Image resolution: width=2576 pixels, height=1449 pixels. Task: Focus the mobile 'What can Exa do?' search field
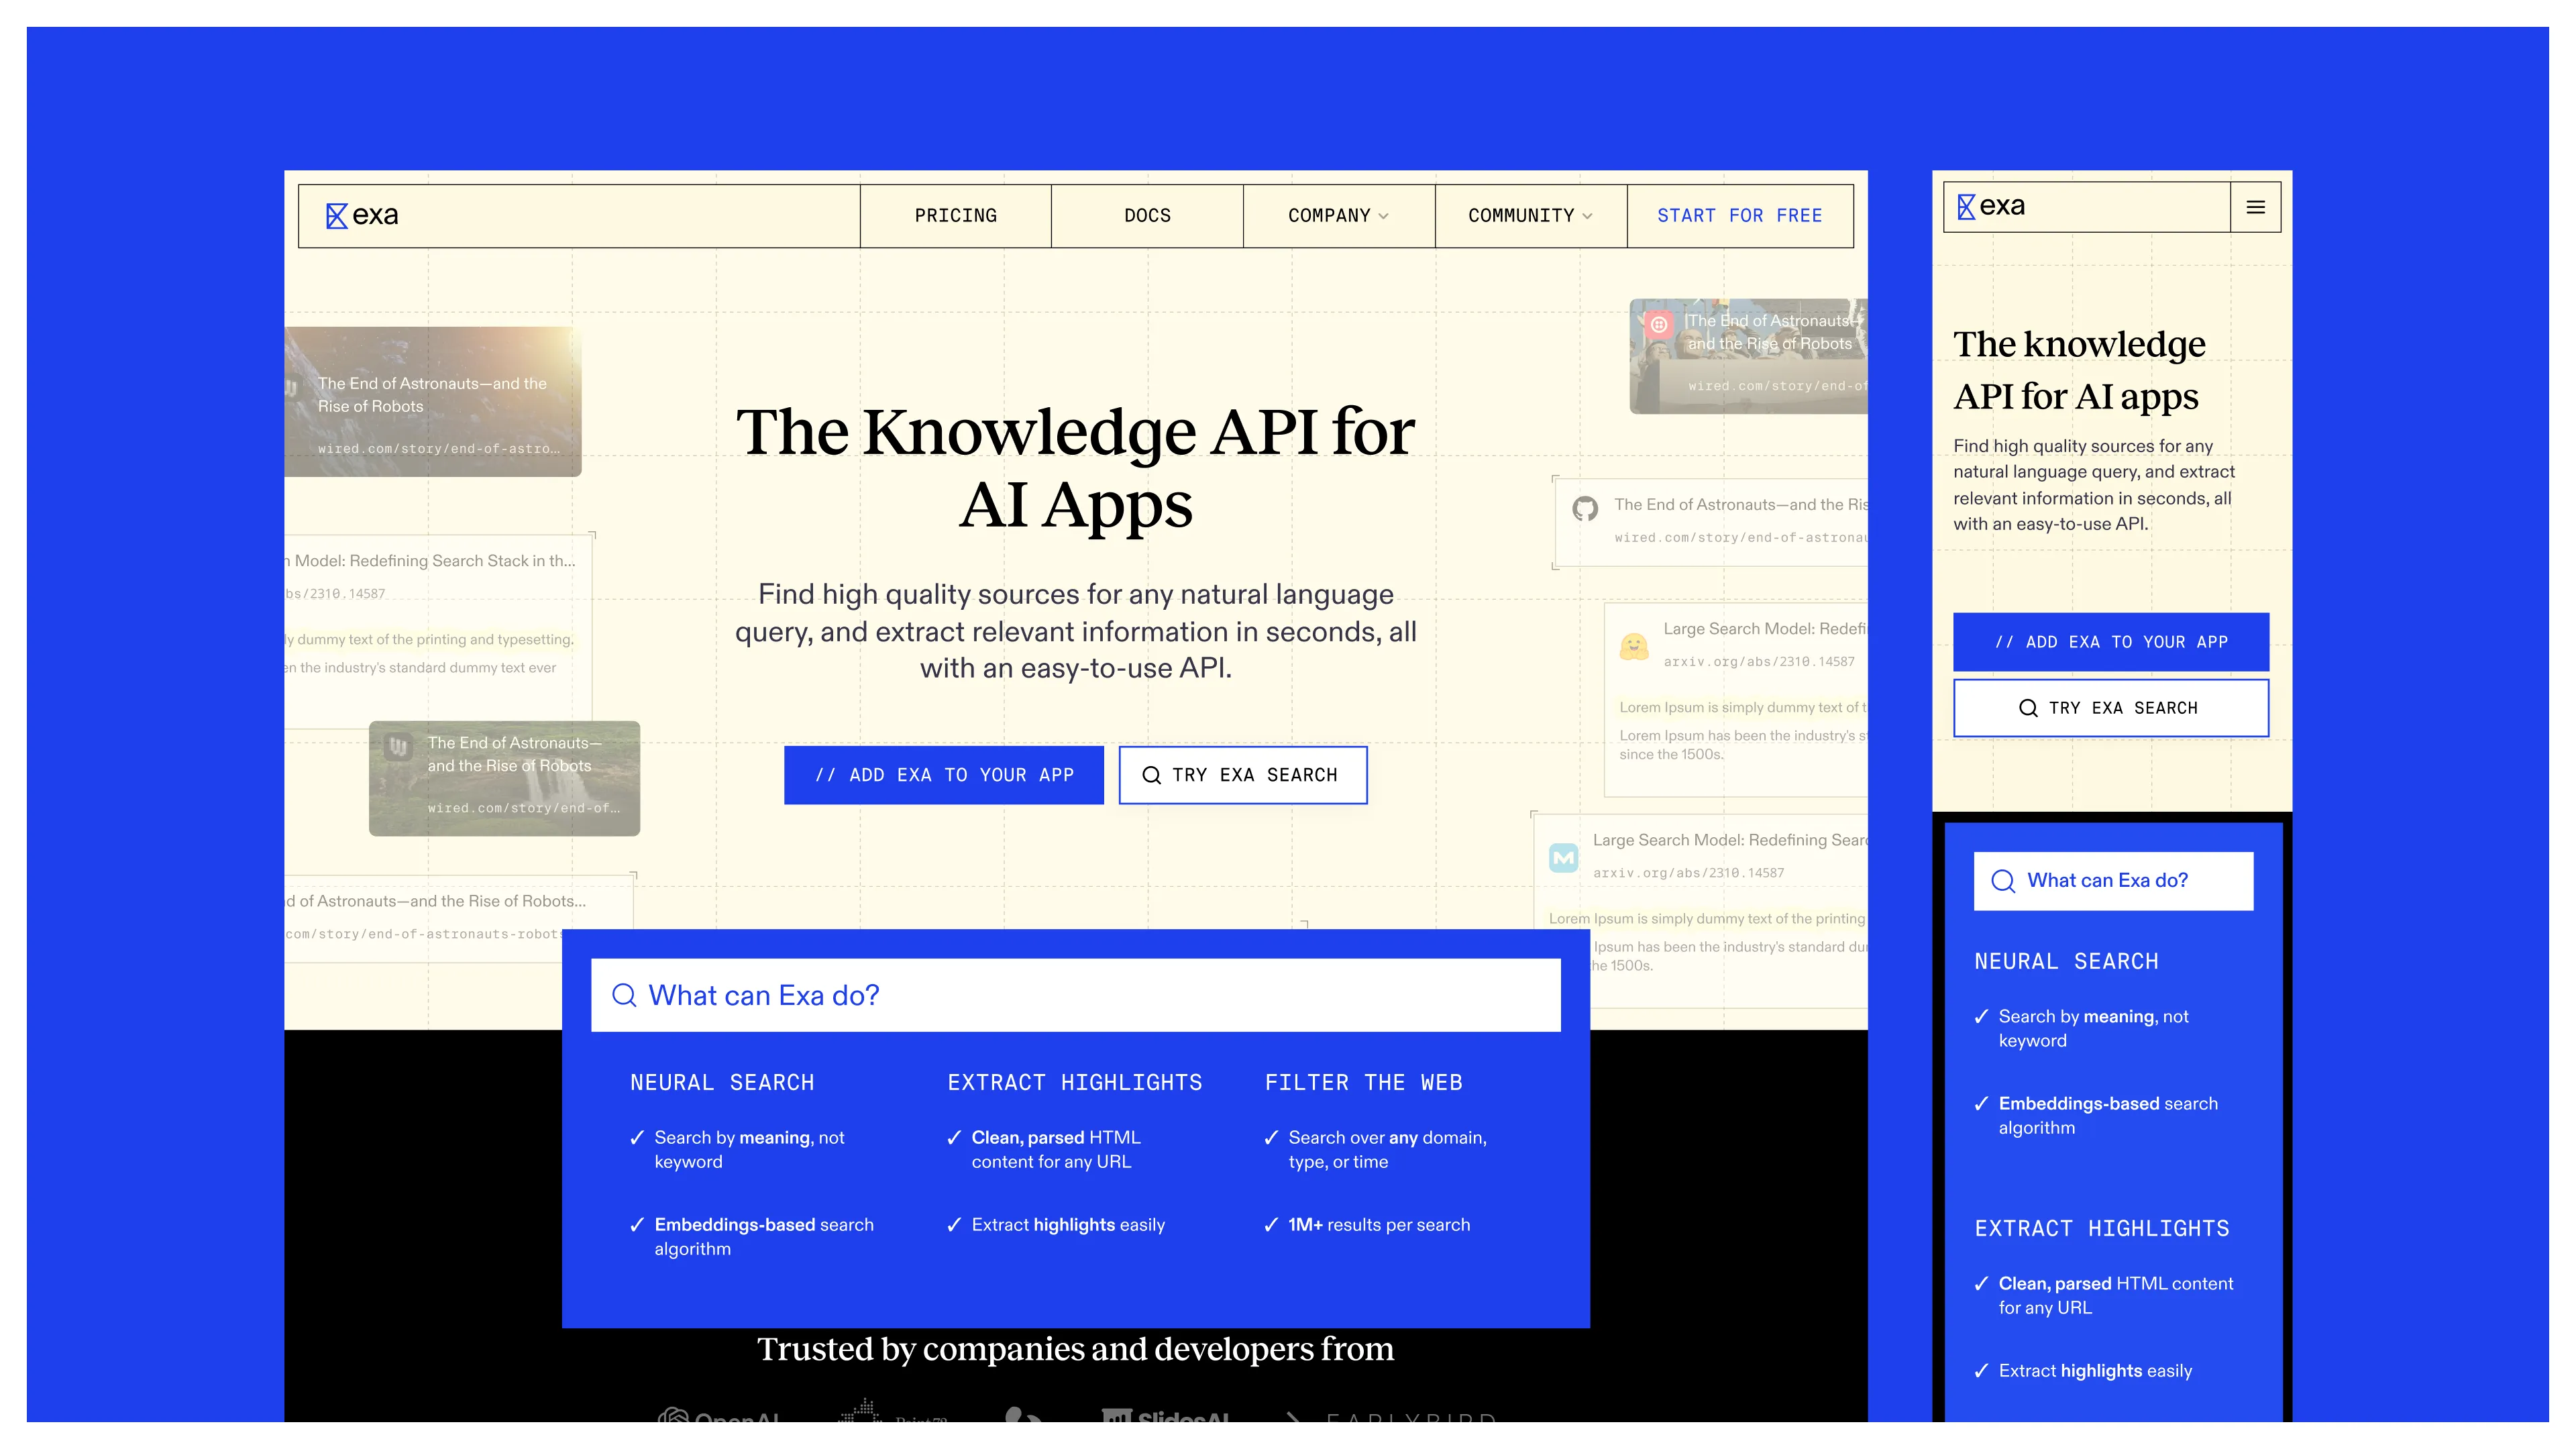[x=2113, y=881]
